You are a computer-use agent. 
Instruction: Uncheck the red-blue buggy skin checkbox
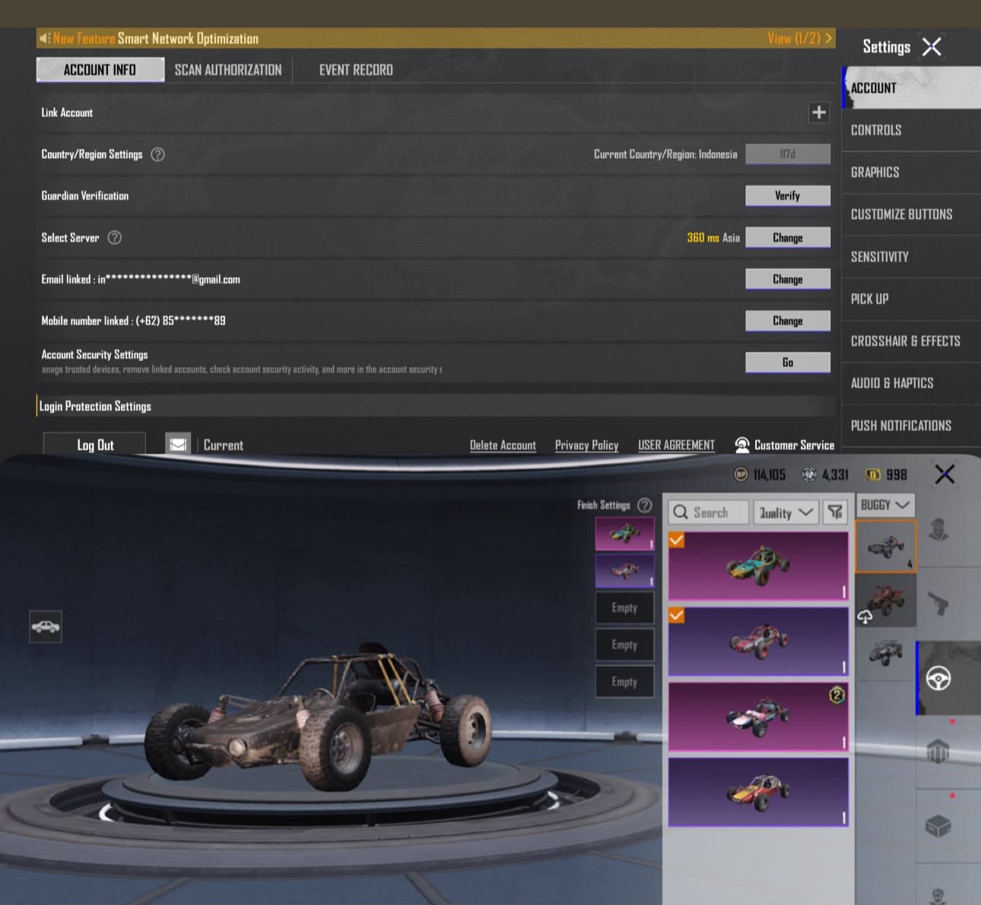tap(676, 615)
